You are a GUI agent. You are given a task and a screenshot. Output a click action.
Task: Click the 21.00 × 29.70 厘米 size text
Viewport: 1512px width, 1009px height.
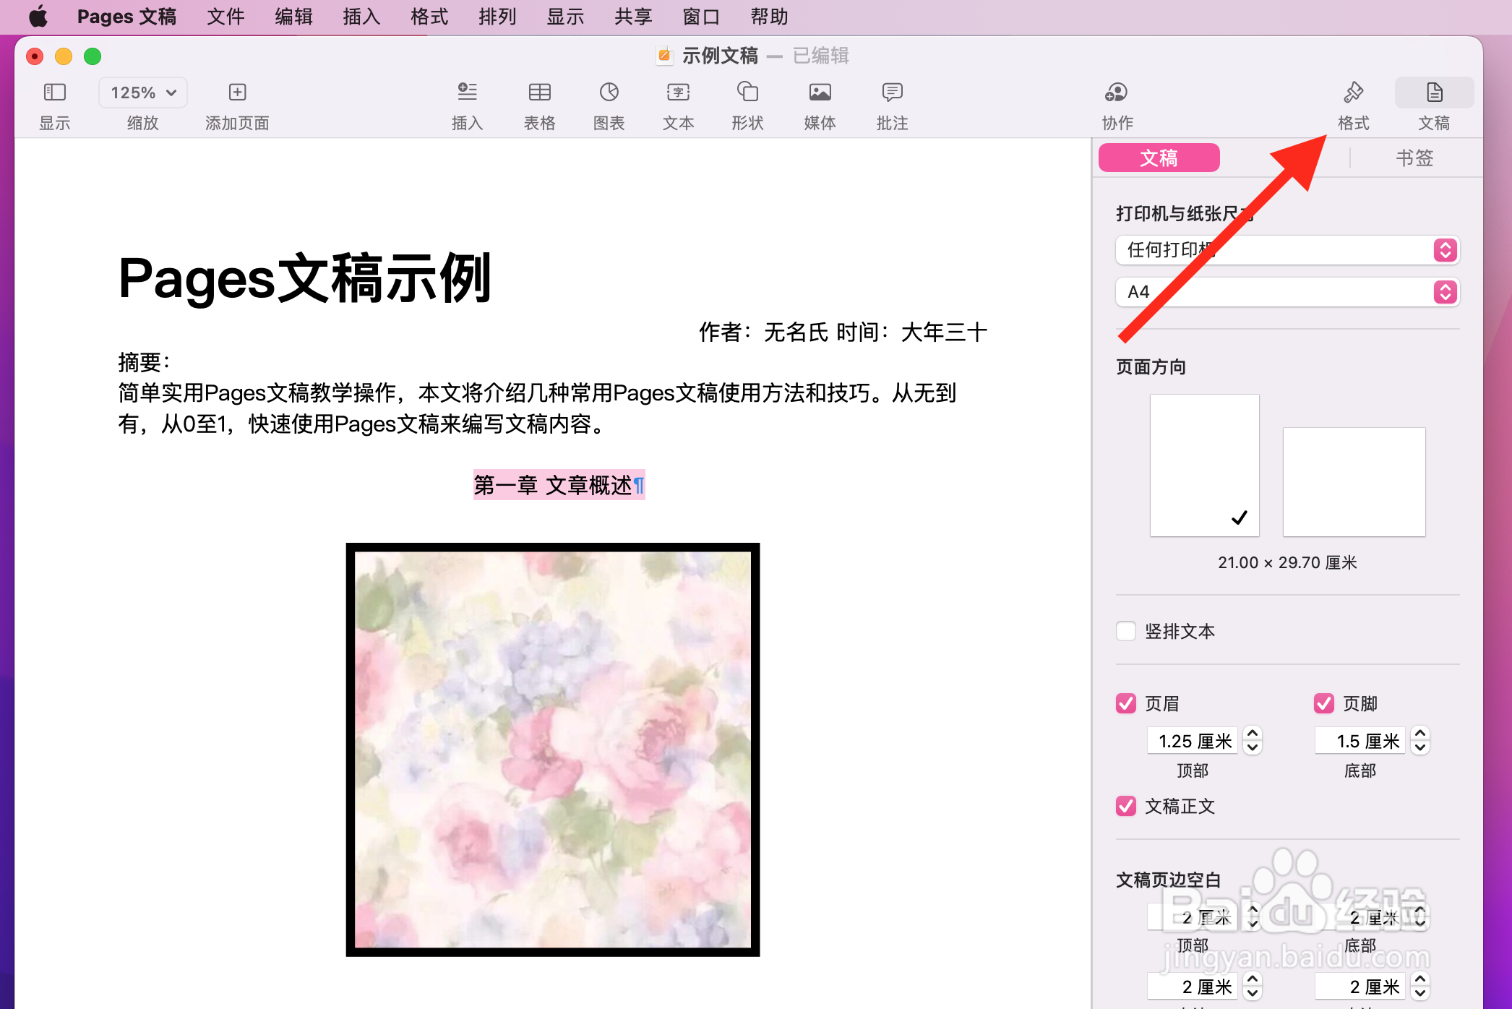[1287, 562]
